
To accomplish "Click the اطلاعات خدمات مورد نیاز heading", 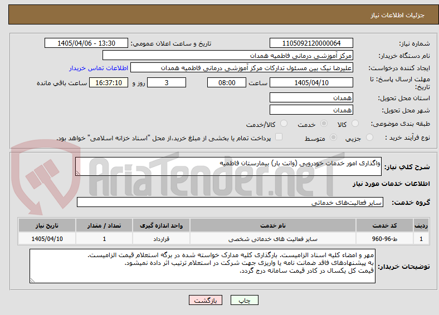I will [391, 184].
